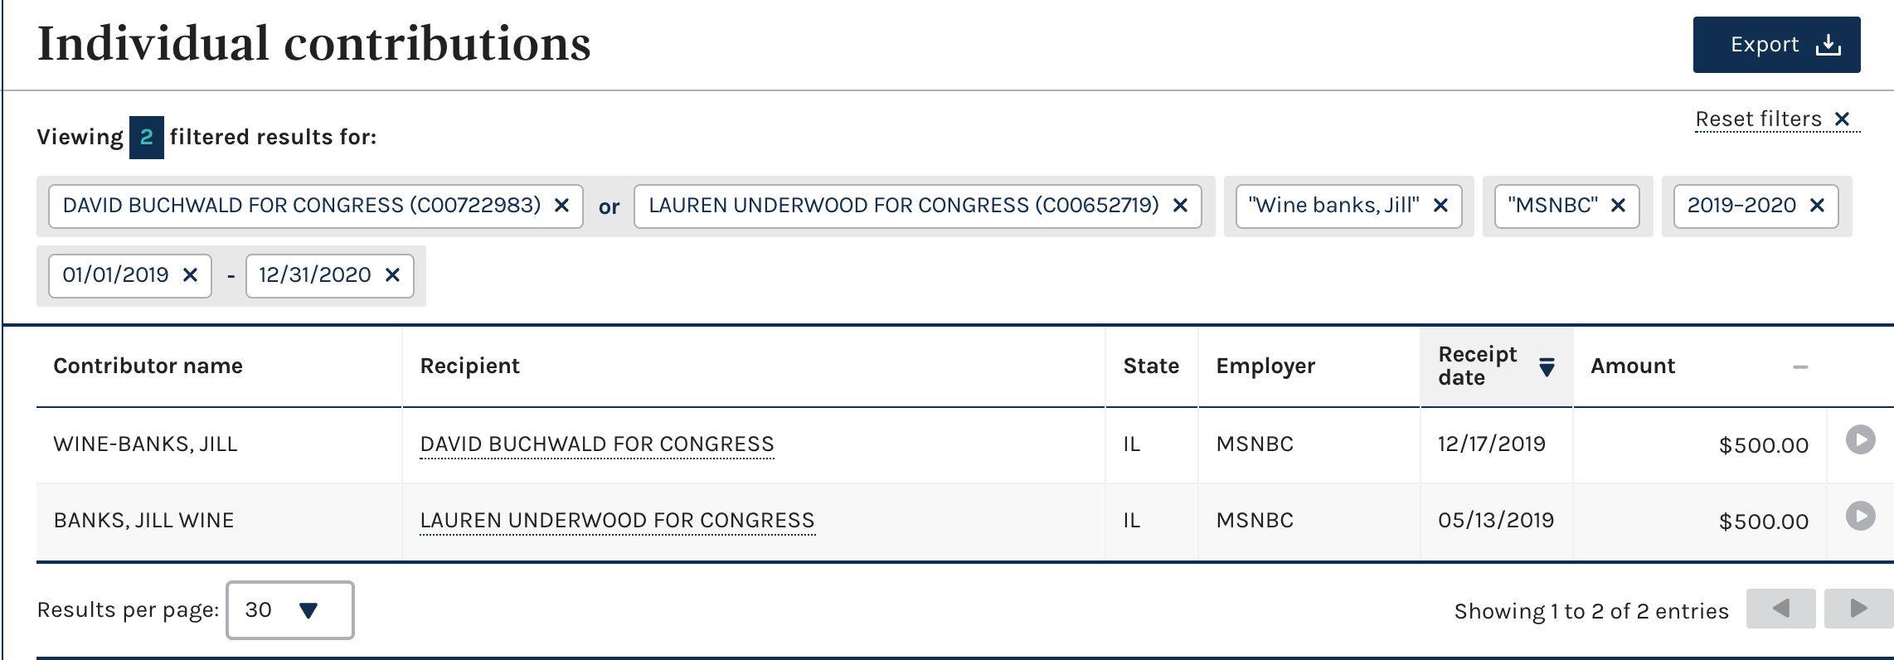Viewport: 1894px width, 660px height.
Task: Click the Export button
Action: (x=1776, y=45)
